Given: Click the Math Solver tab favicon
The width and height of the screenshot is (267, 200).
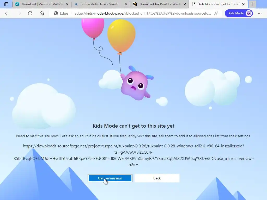Looking at the screenshot, I should tap(17, 4).
